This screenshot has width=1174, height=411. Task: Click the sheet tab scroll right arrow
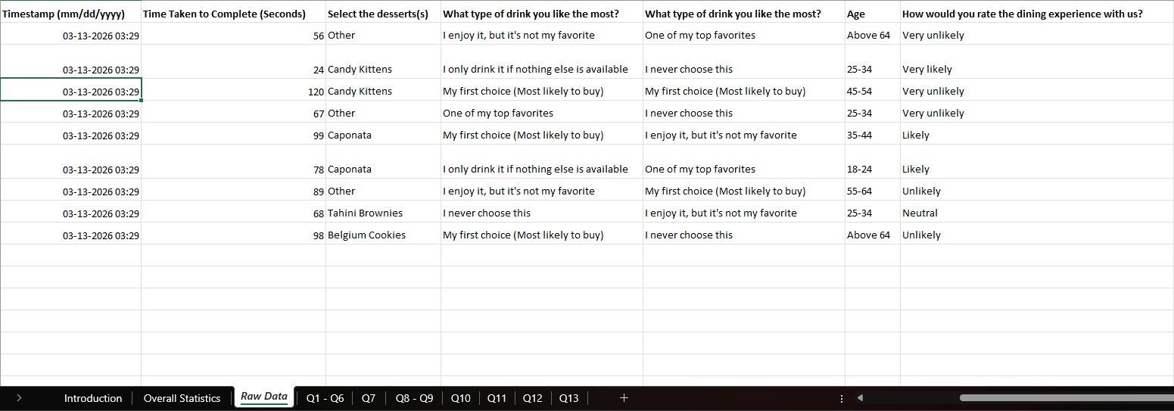click(19, 398)
